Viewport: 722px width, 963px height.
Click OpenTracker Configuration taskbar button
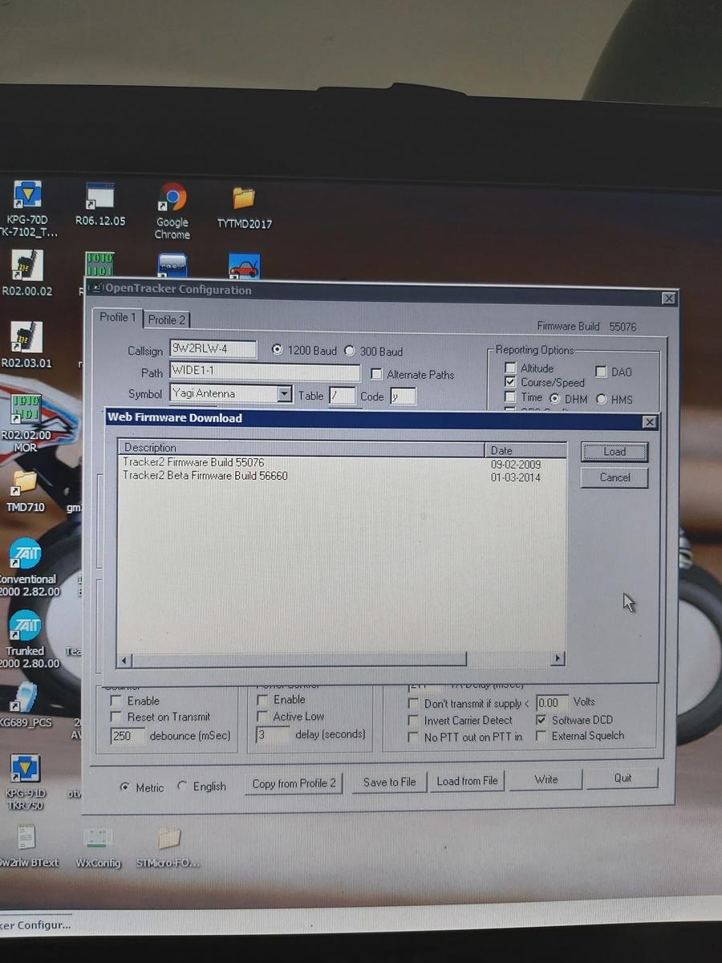pyautogui.click(x=35, y=924)
